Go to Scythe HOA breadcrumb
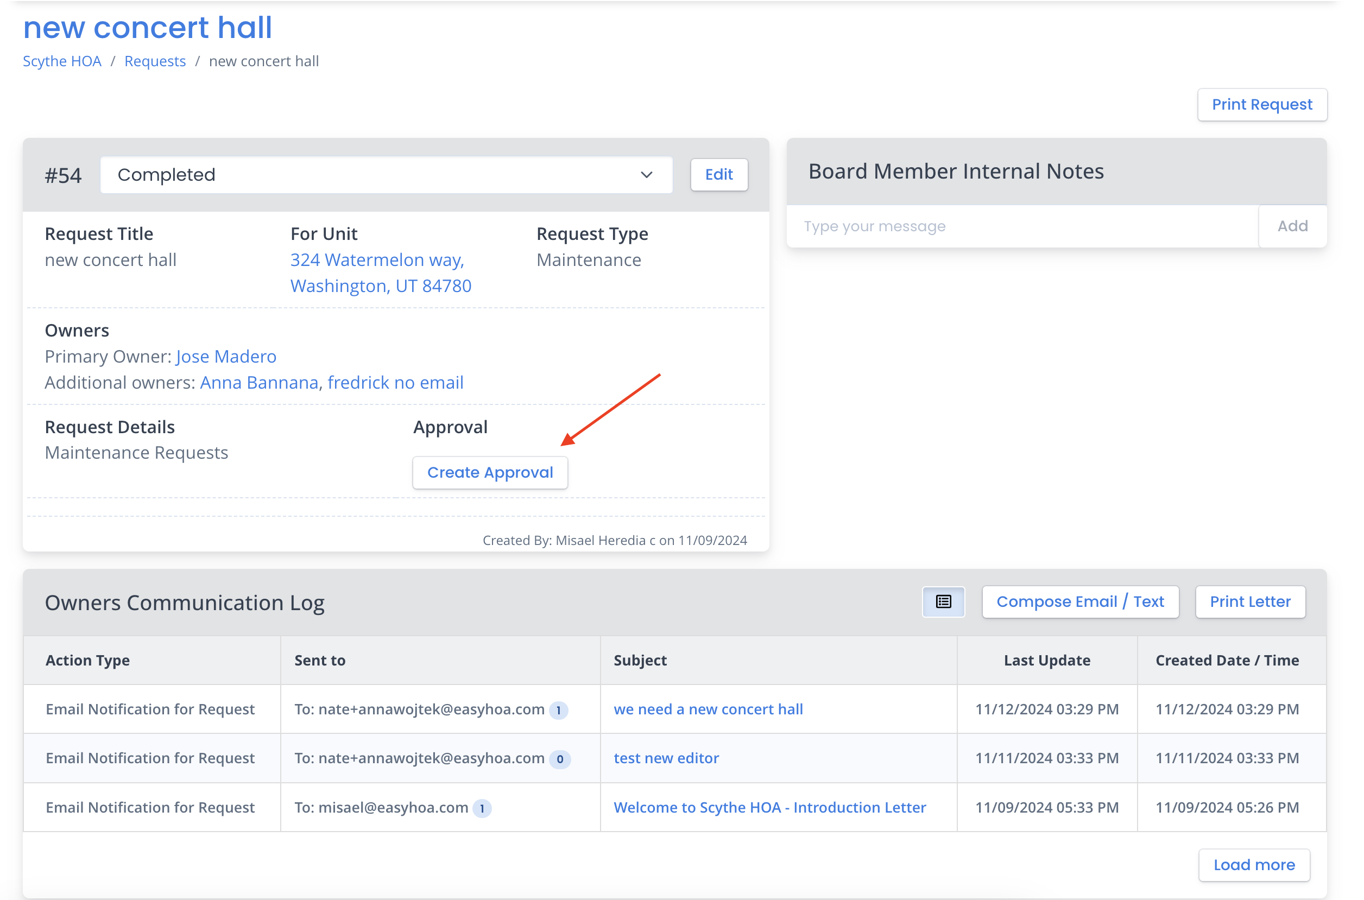 (62, 61)
